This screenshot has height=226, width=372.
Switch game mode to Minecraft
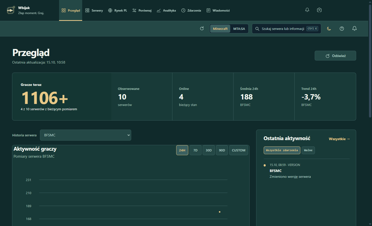pos(220,29)
